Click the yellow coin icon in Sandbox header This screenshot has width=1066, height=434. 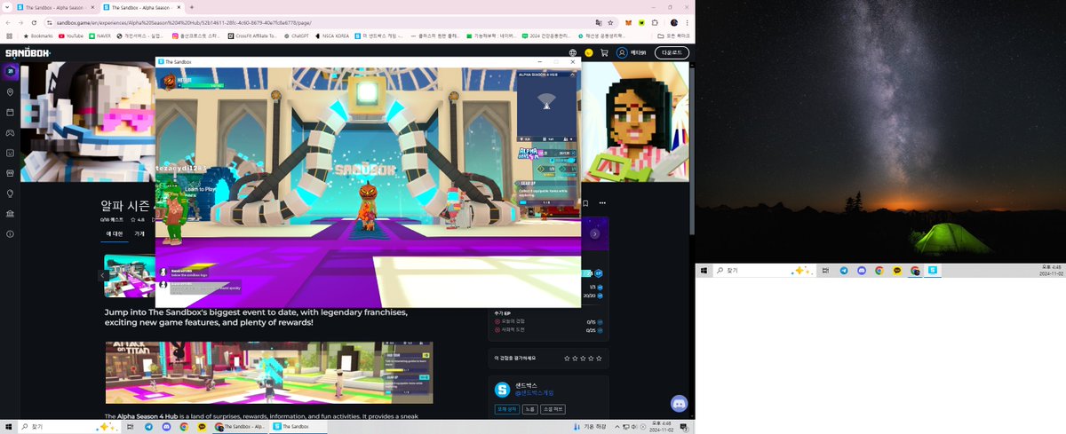(x=589, y=53)
